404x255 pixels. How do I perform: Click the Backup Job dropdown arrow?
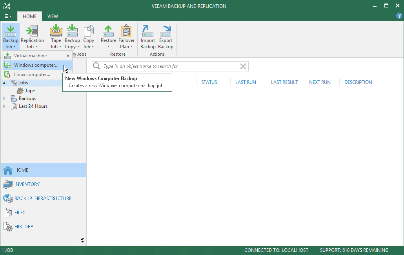pyautogui.click(x=15, y=47)
